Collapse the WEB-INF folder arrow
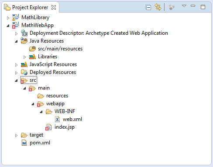 [x=41, y=112]
